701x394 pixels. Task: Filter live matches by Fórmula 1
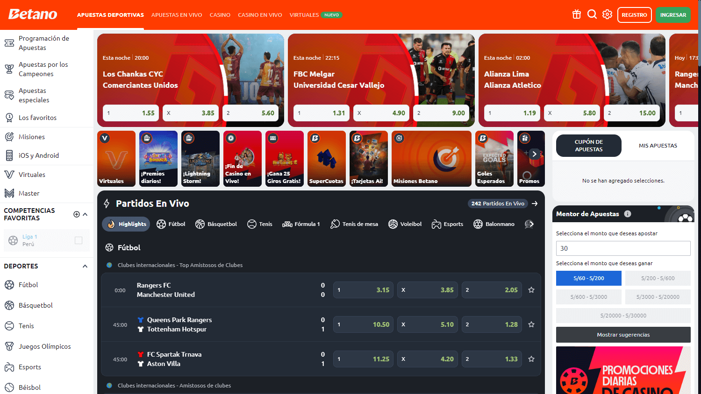(x=301, y=224)
